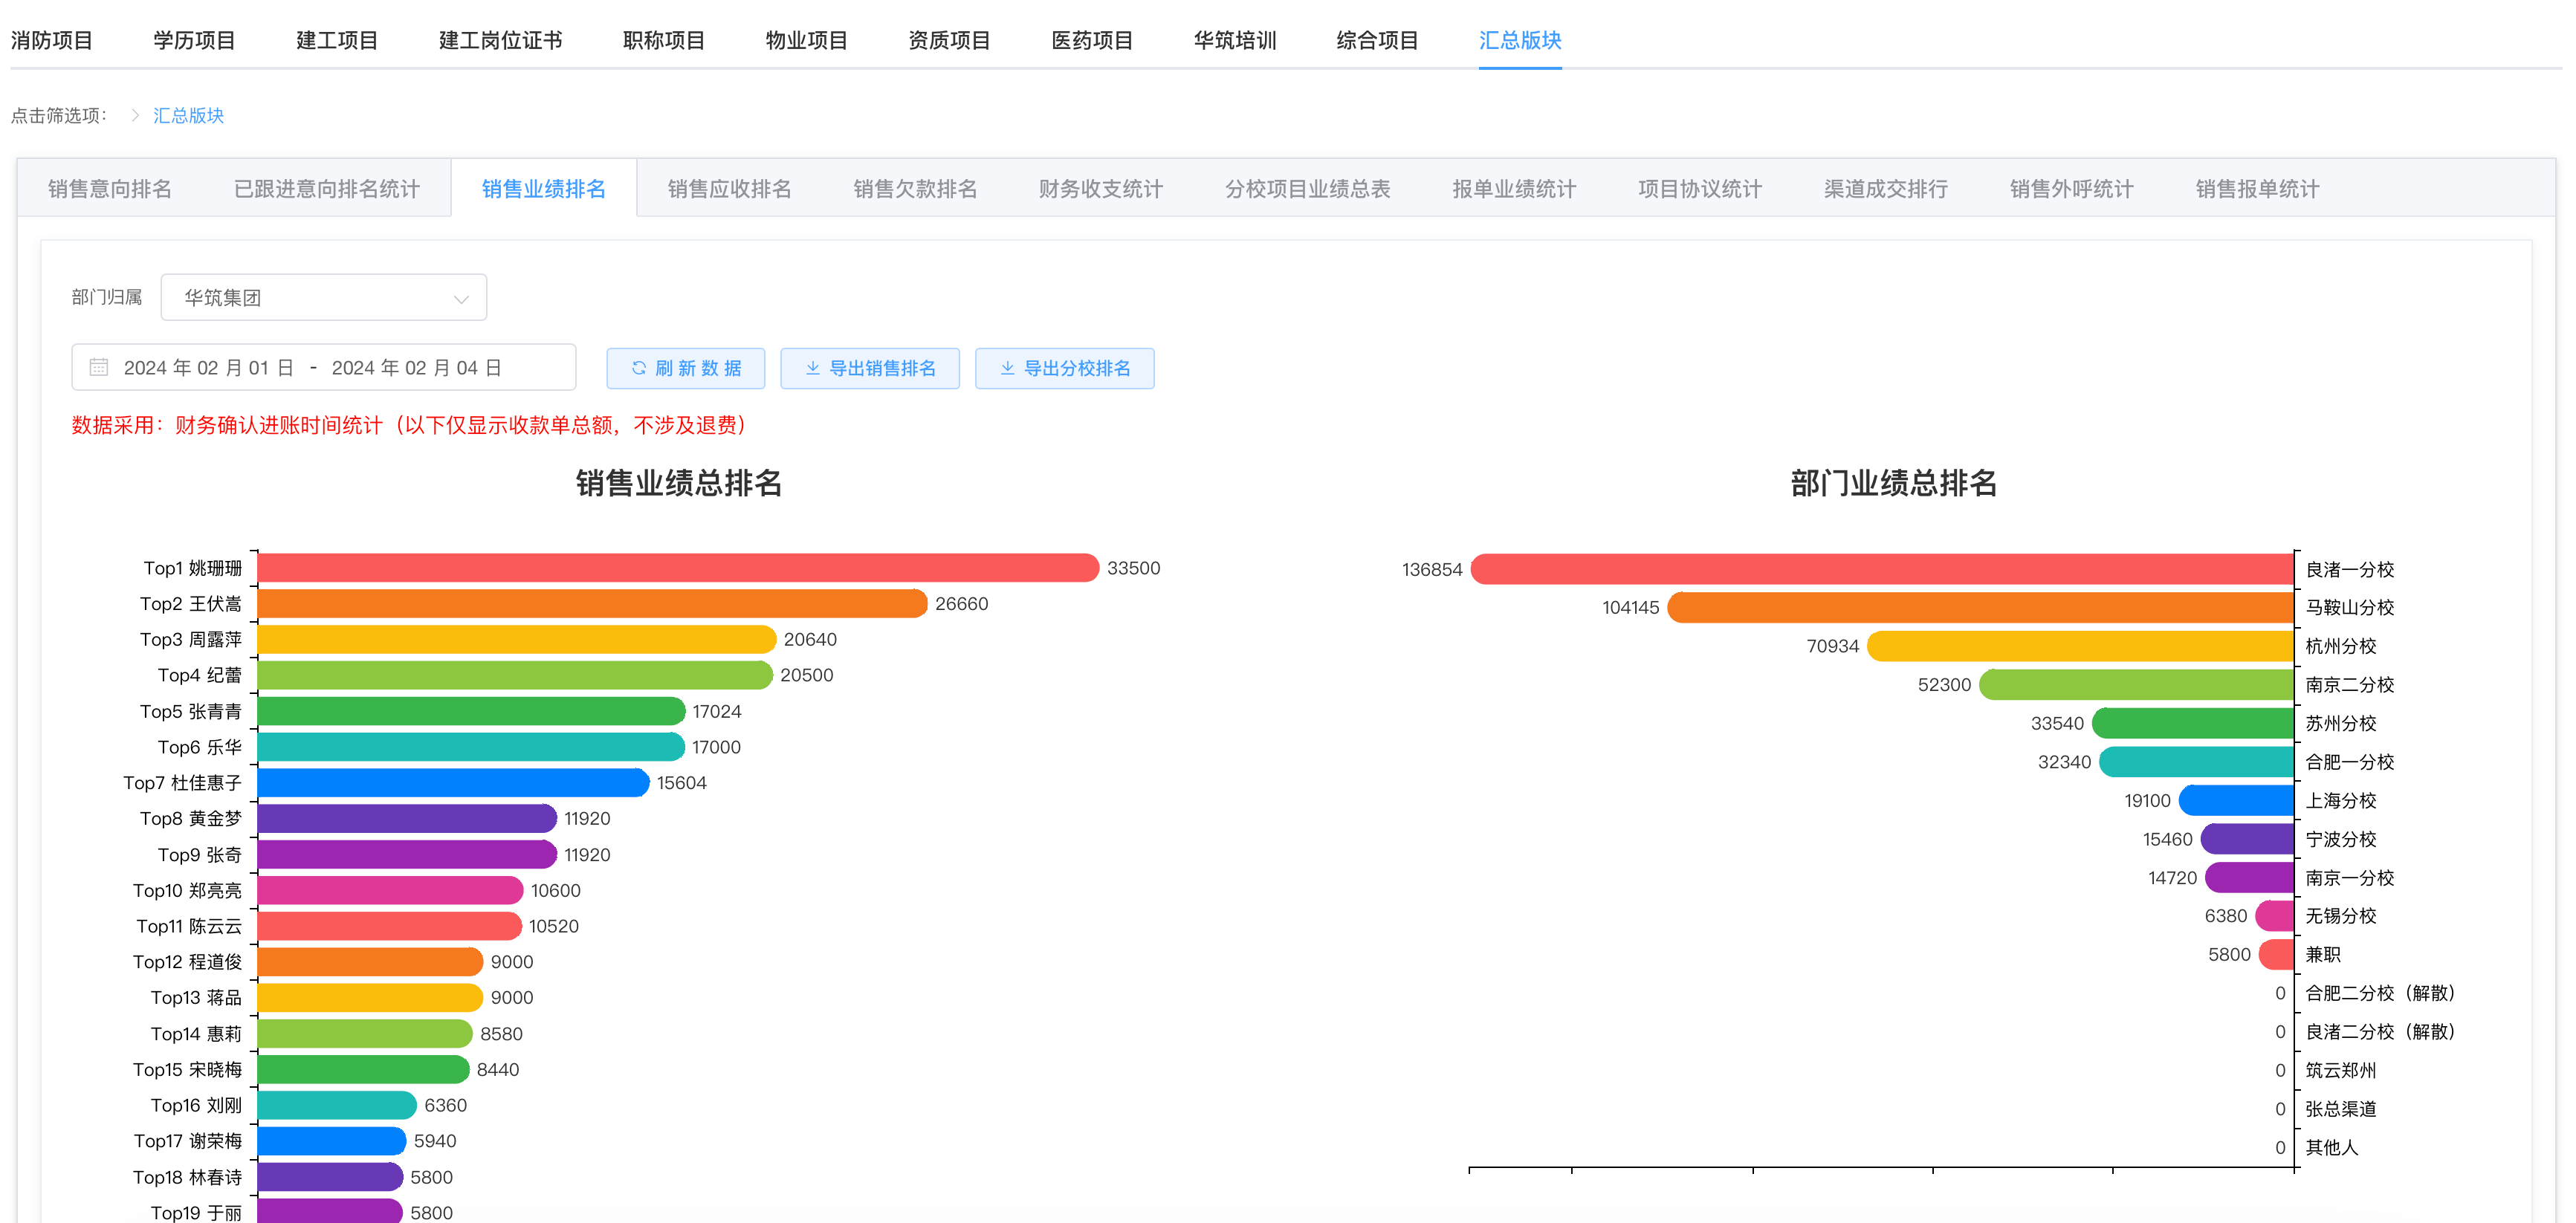The height and width of the screenshot is (1223, 2576).
Task: Expand the 部门归属 dropdown arrow
Action: (x=460, y=298)
